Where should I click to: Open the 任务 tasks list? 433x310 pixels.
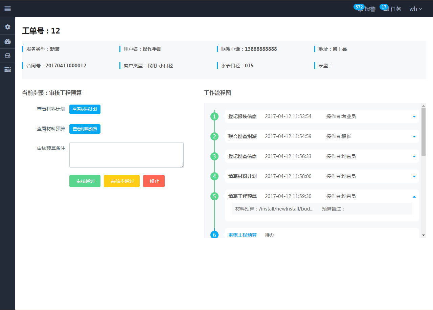[x=392, y=9]
